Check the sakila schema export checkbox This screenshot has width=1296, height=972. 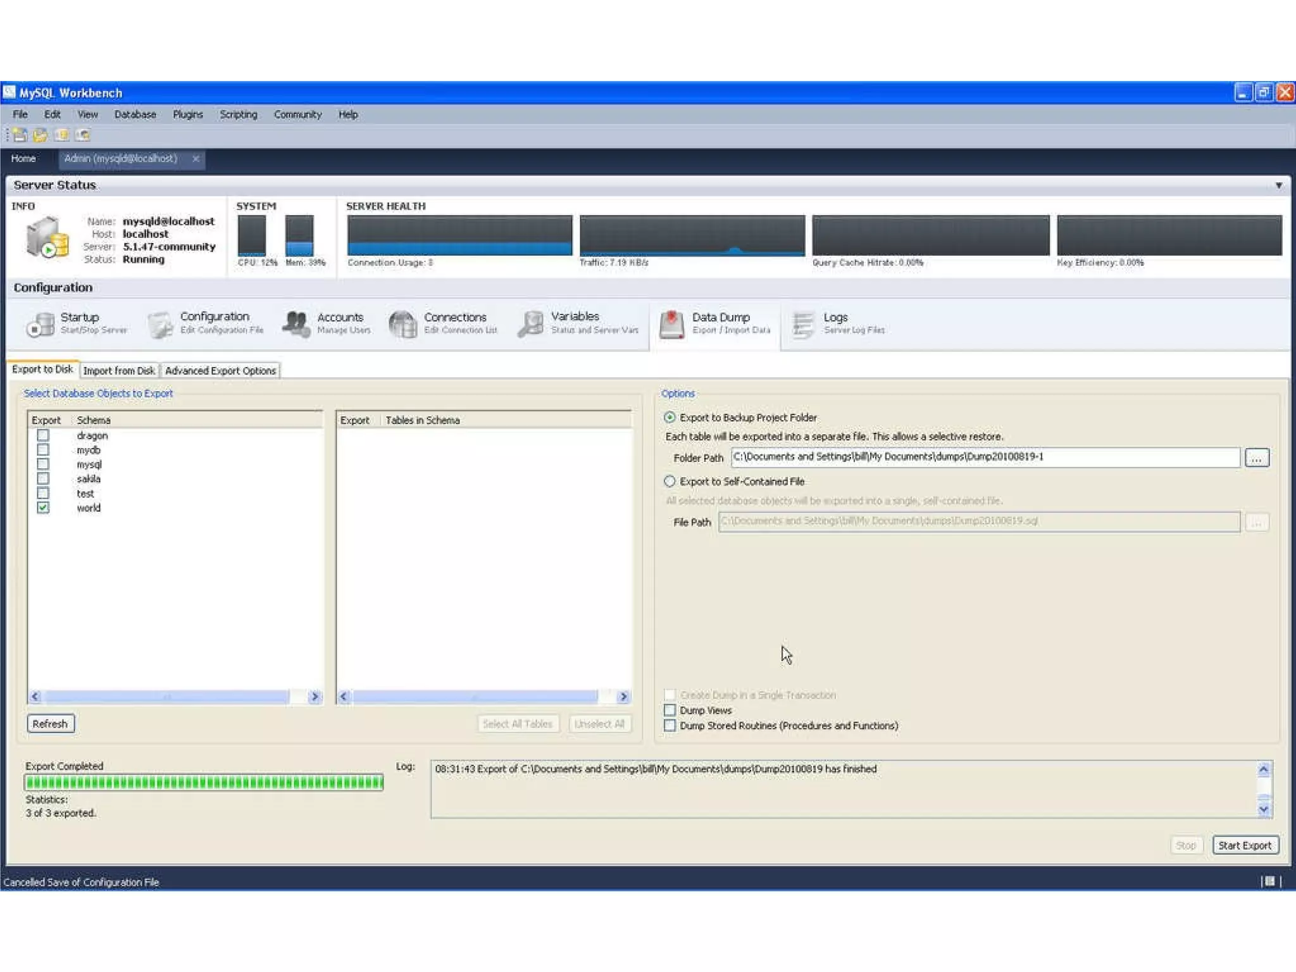43,478
